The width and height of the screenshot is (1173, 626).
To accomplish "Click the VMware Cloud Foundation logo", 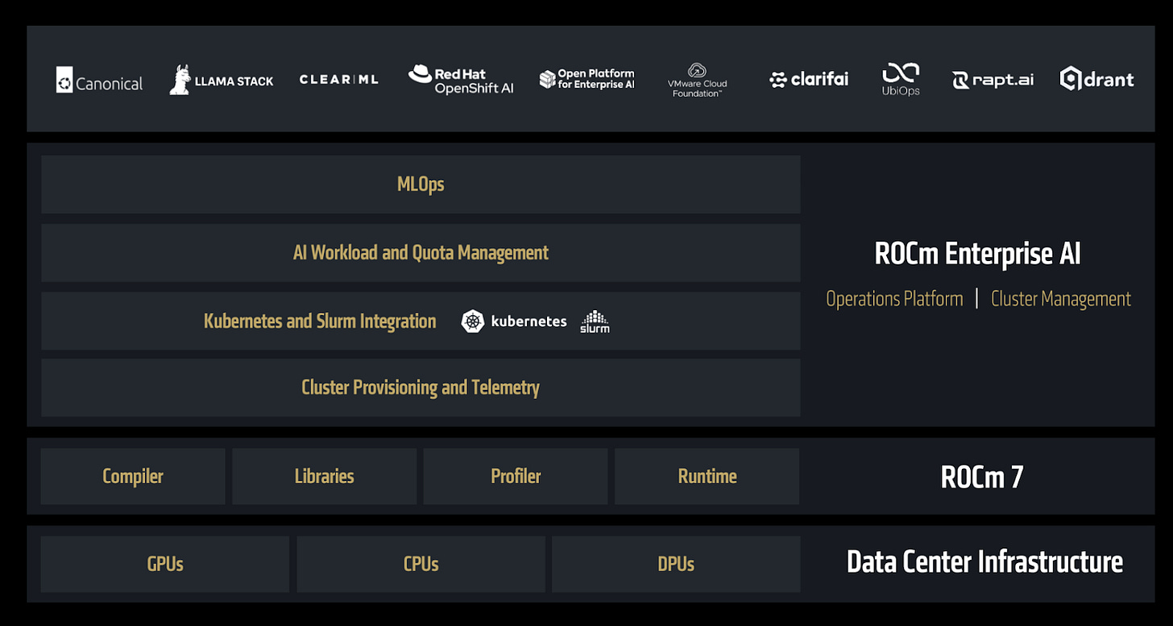I will click(698, 80).
